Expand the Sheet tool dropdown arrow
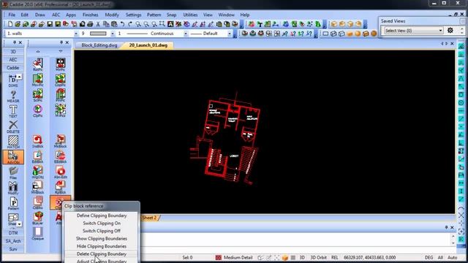 click(x=20, y=224)
